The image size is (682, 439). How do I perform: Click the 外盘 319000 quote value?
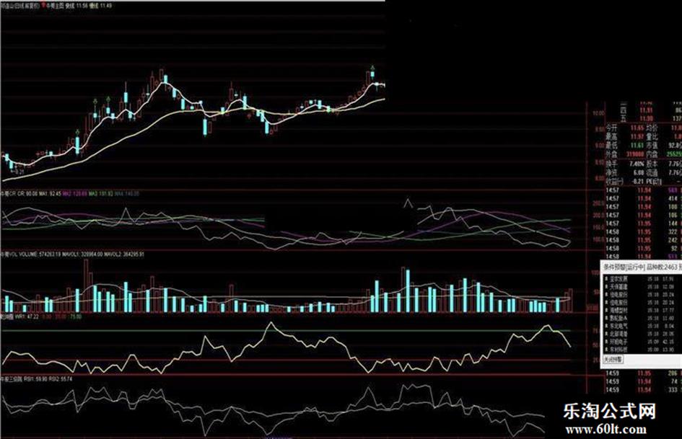coord(636,154)
